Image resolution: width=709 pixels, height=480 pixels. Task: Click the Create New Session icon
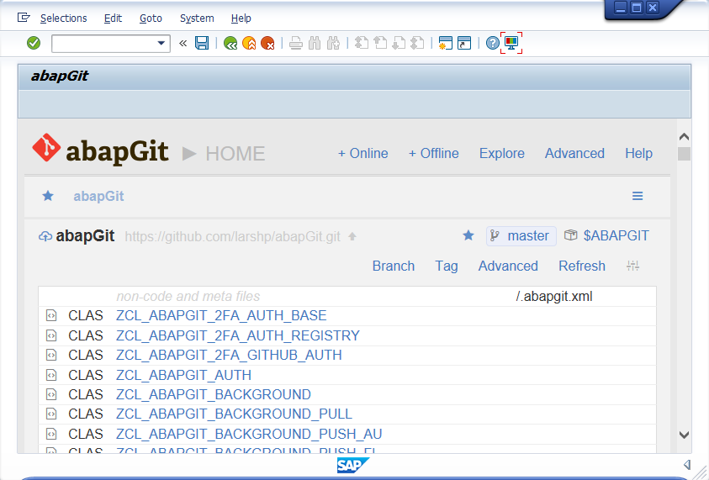(x=446, y=43)
